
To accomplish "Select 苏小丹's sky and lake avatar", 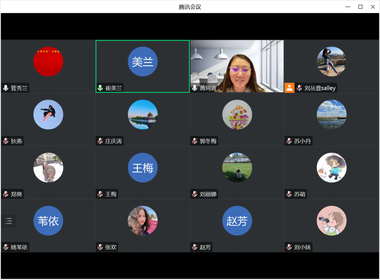I will click(332, 115).
